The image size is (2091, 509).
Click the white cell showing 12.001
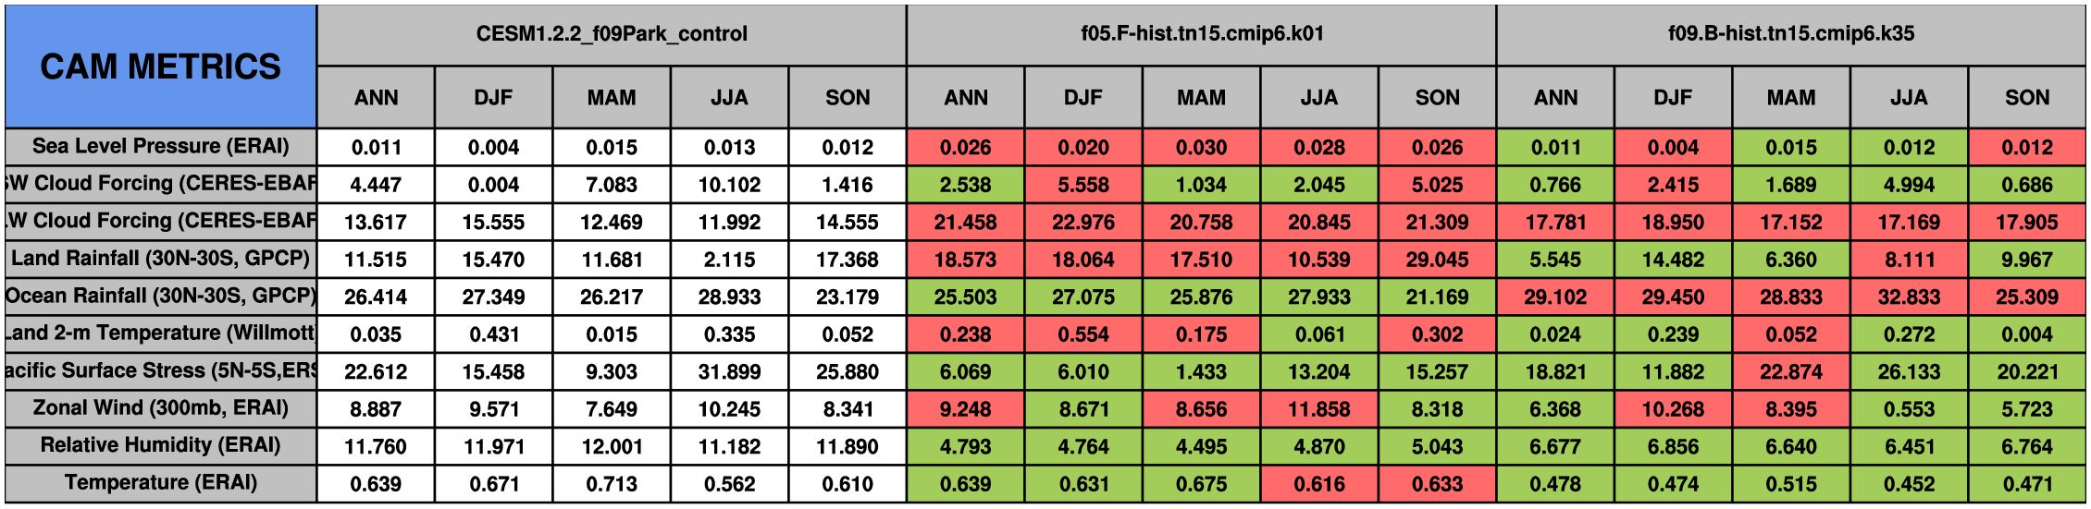coord(612,446)
